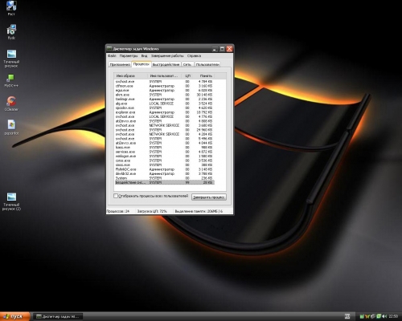The width and height of the screenshot is (402, 321).
Task: Open the Пуск start menu
Action: [14, 316]
